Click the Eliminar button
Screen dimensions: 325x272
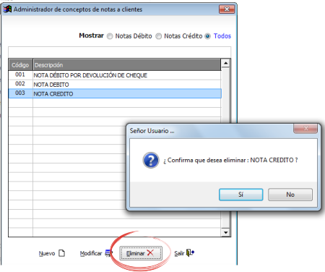(x=141, y=253)
